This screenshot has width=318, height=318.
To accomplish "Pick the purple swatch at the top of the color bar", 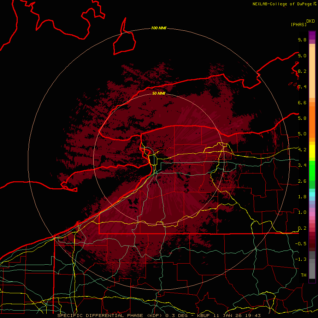I will coord(312,35).
